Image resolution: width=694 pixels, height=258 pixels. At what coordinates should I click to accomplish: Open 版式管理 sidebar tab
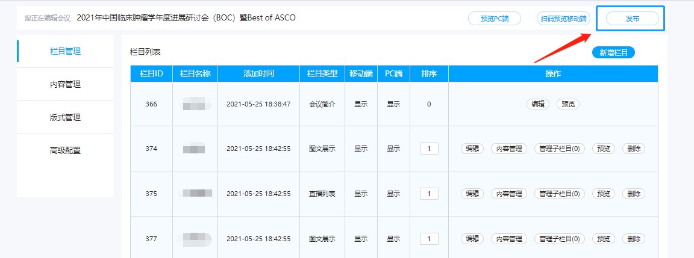coord(65,117)
